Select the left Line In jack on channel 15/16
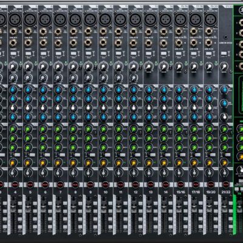 [179, 32]
